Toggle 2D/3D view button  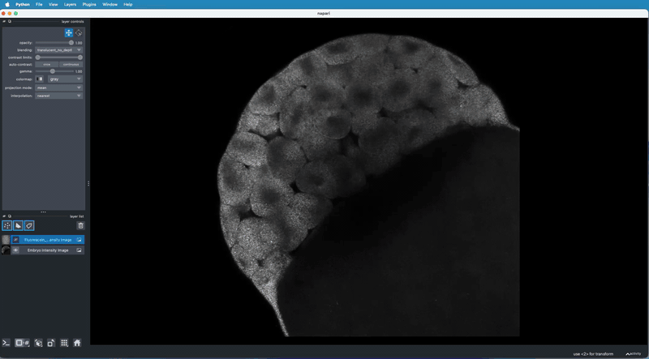pyautogui.click(x=22, y=343)
